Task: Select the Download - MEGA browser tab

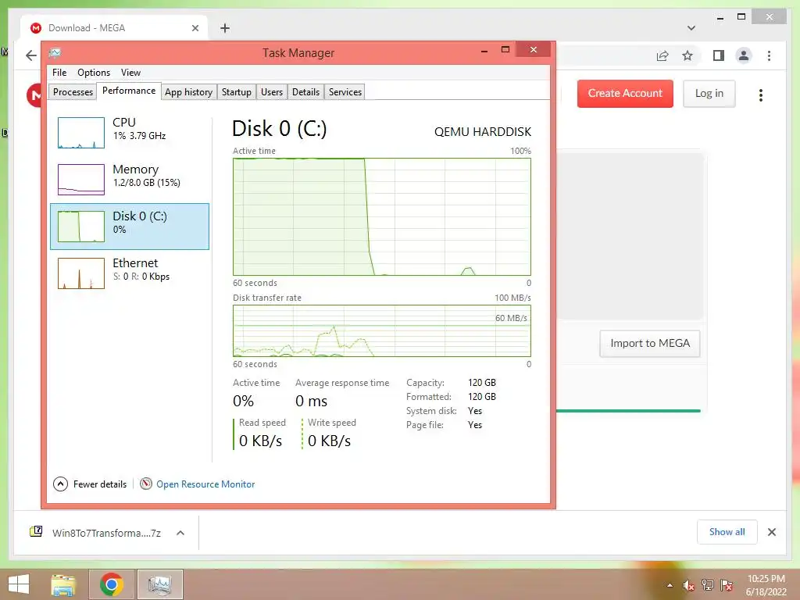Action: click(114, 28)
